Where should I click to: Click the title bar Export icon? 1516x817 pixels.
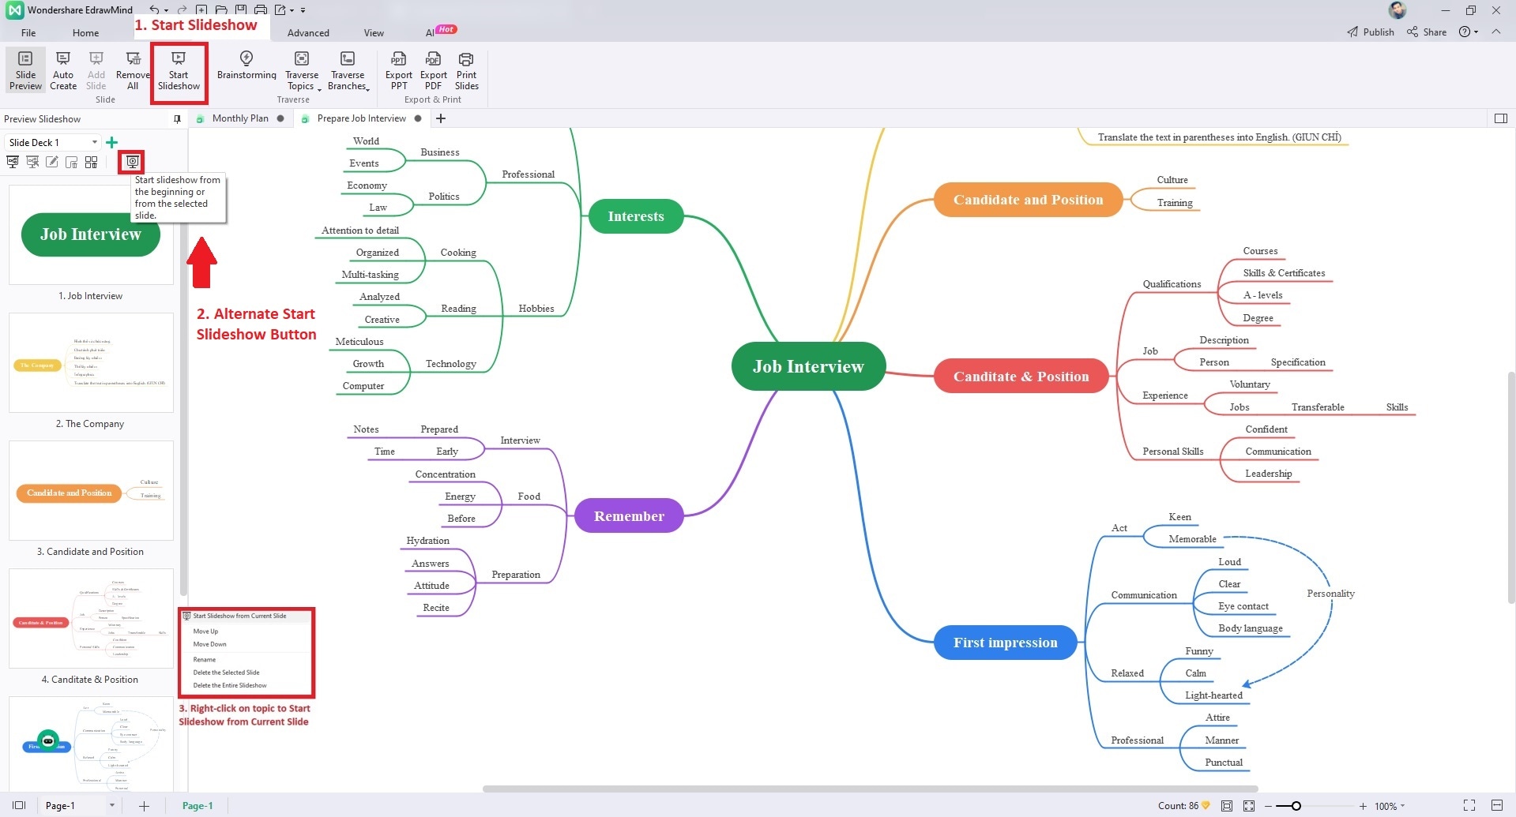pos(280,10)
